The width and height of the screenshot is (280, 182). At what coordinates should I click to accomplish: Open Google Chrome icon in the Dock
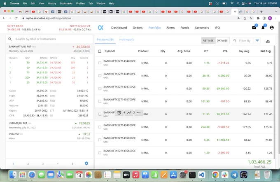215,175
